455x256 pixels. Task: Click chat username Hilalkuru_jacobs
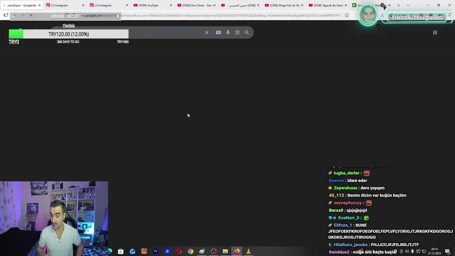pyautogui.click(x=350, y=245)
